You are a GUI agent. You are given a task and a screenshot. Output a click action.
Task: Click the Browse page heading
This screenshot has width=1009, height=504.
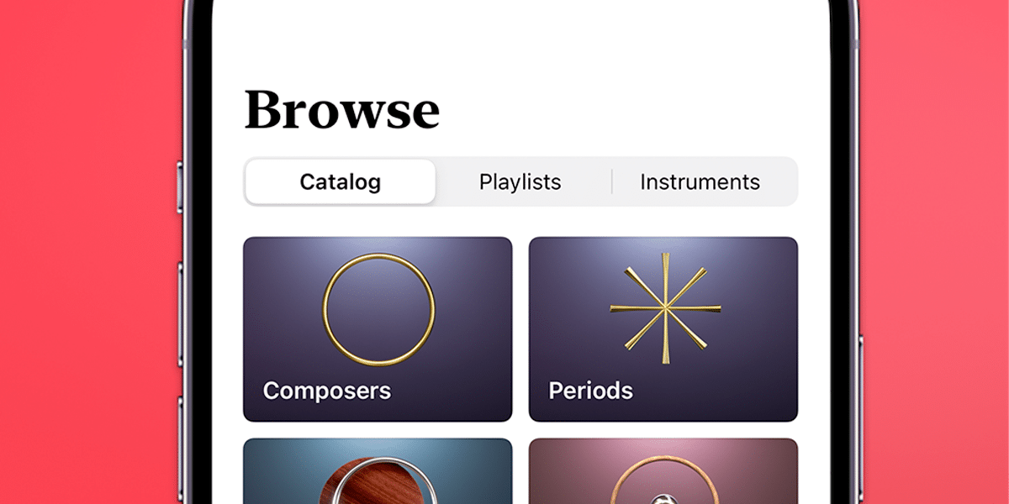pos(342,109)
